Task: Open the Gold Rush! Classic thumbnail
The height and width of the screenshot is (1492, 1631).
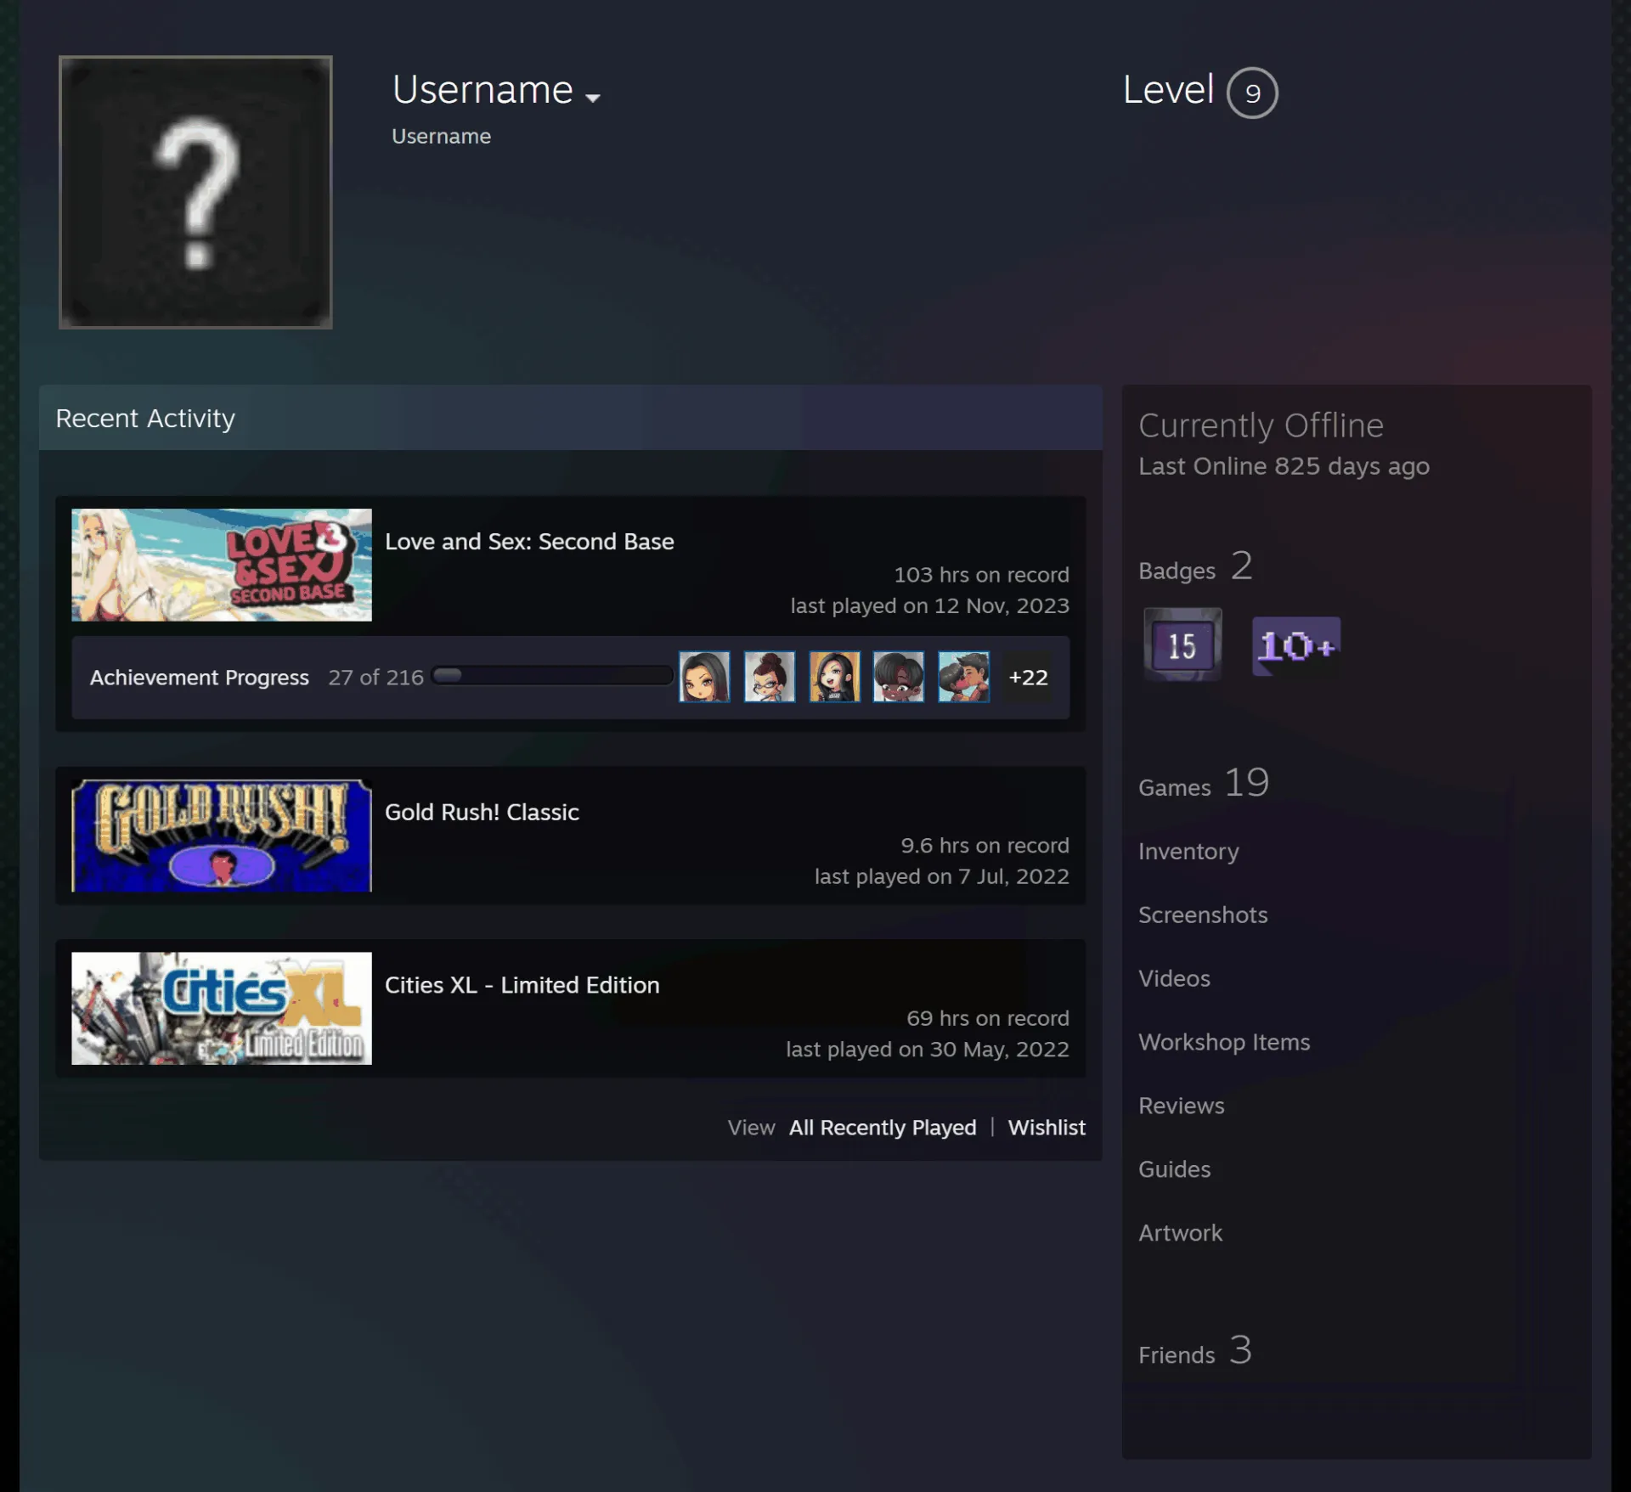Action: tap(222, 836)
